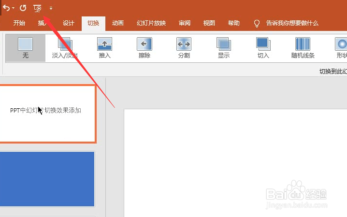Apply the 随机线条 transition effect
The height and width of the screenshot is (217, 347).
[x=303, y=48]
